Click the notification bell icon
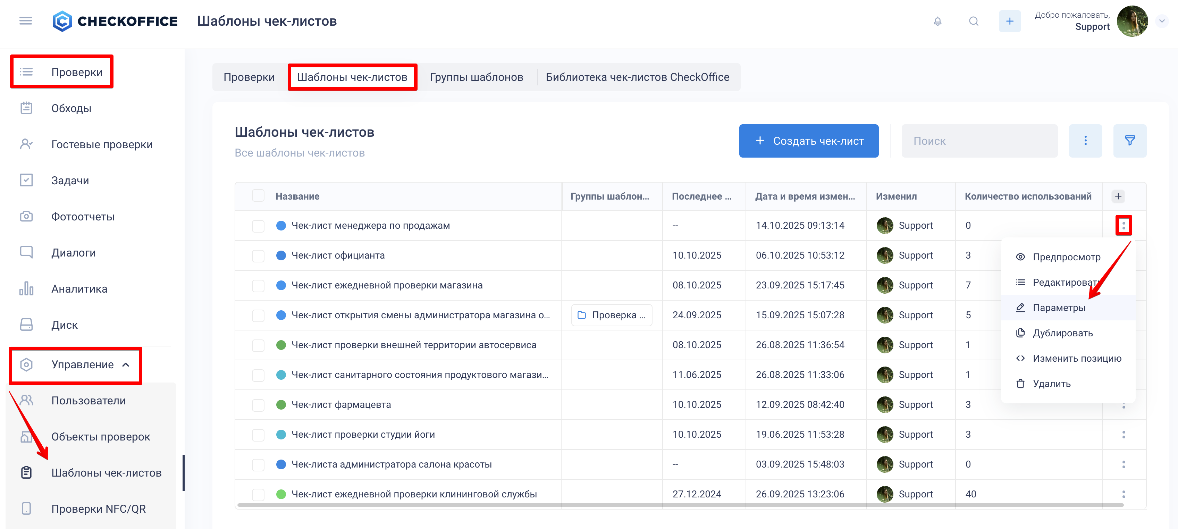The height and width of the screenshot is (529, 1178). [937, 22]
